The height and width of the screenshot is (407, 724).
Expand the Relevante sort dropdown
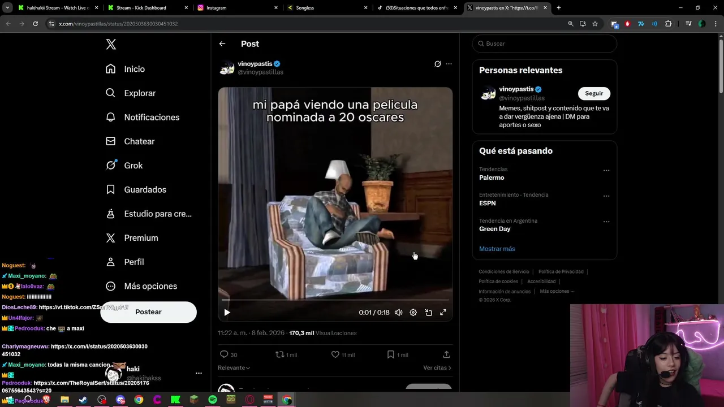pyautogui.click(x=234, y=368)
